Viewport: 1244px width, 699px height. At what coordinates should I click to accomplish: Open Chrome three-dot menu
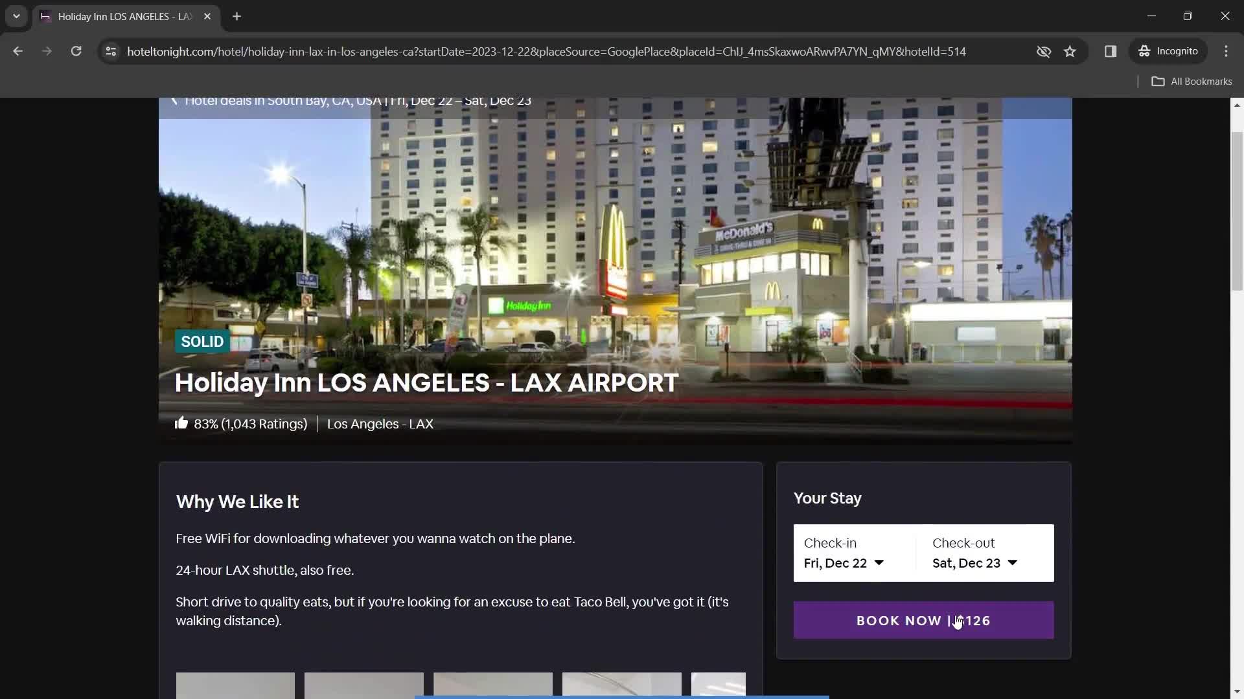click(1226, 51)
